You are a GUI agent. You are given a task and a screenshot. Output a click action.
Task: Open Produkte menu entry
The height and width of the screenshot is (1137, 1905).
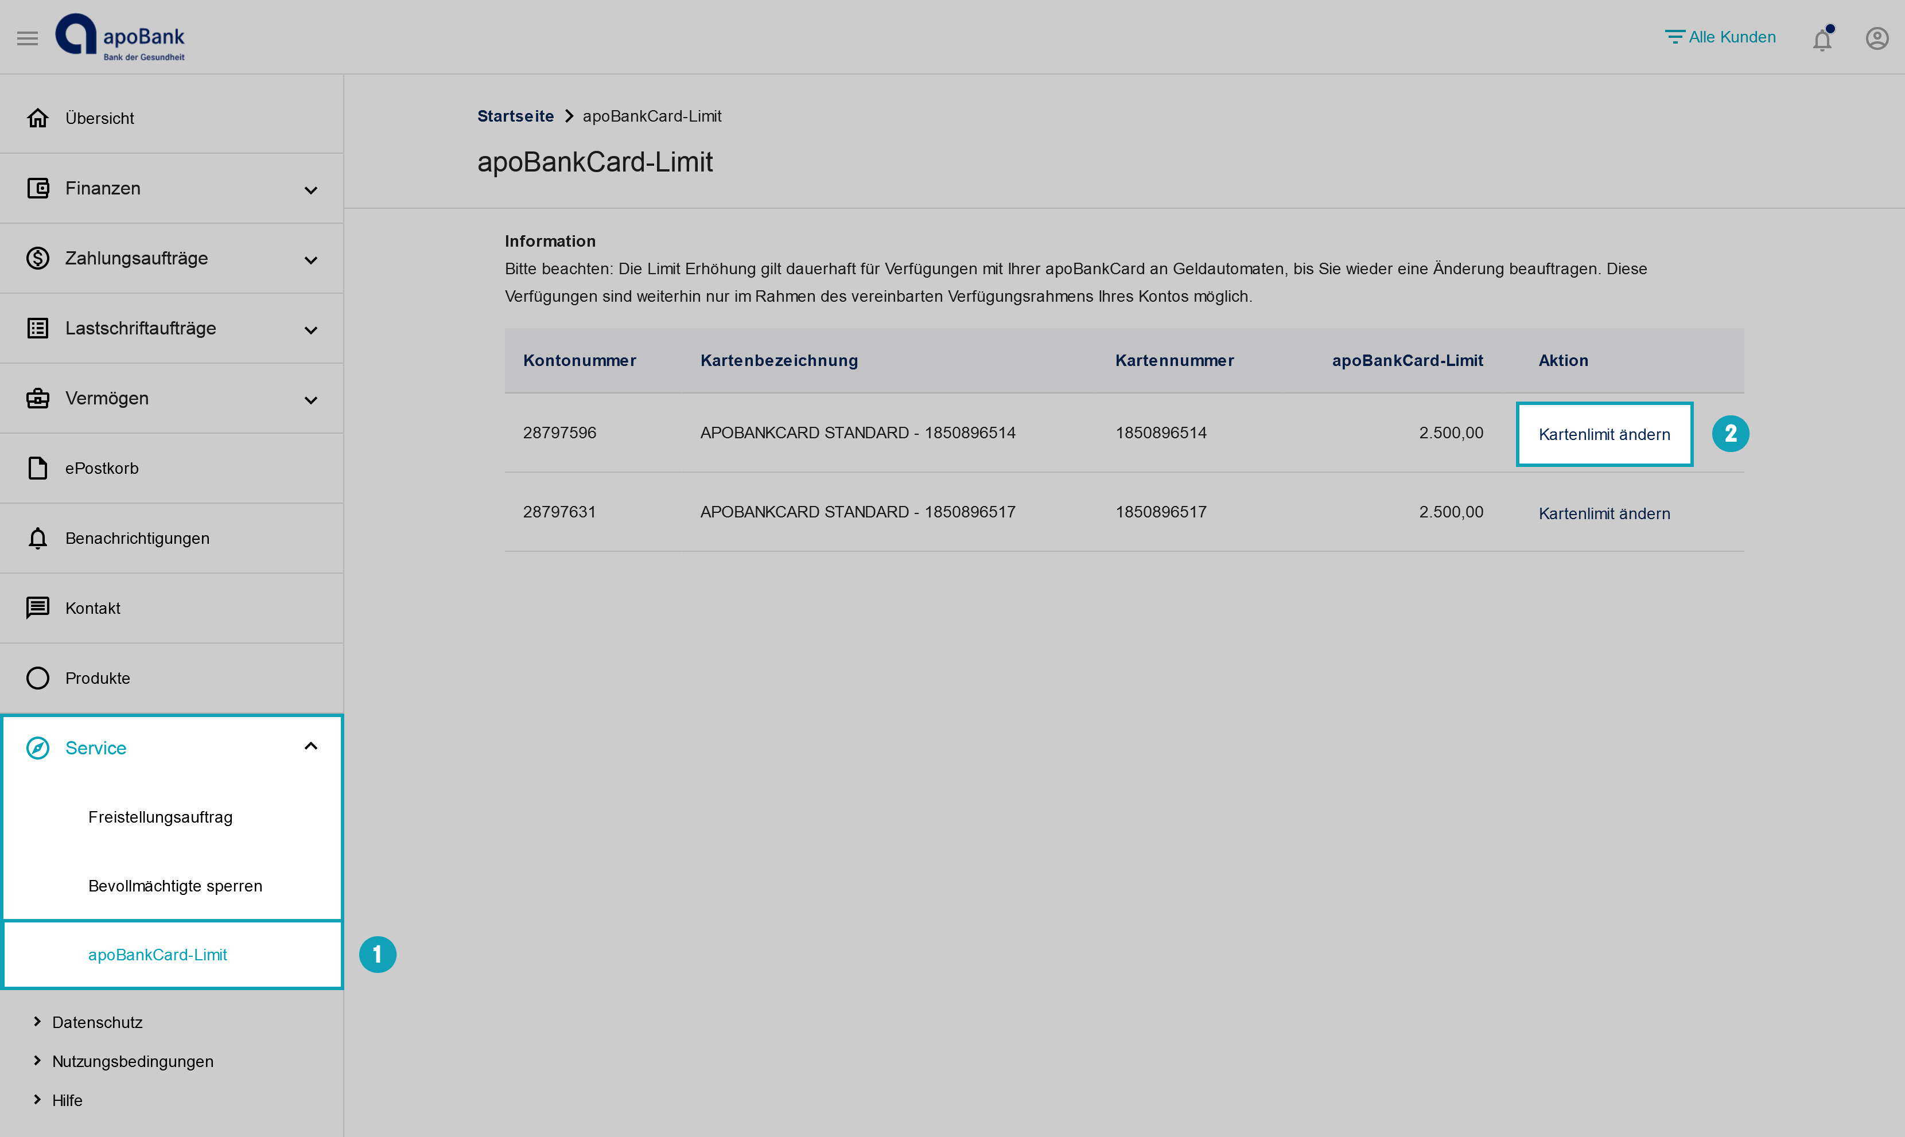point(172,678)
